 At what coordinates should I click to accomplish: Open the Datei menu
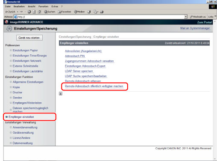[8, 6]
